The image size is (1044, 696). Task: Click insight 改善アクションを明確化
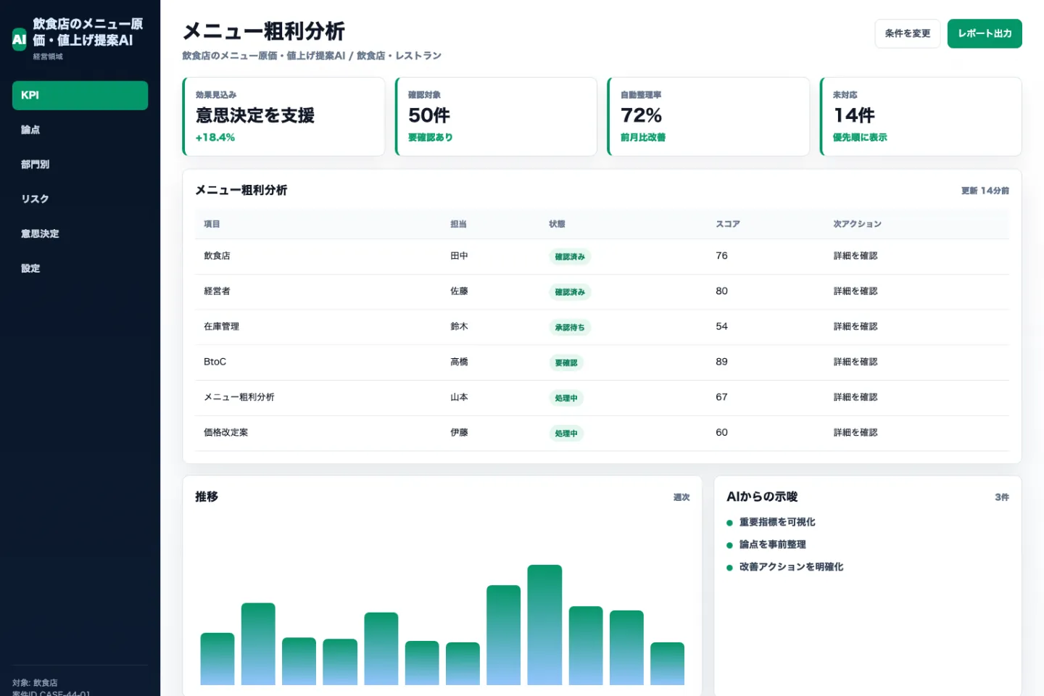(x=791, y=567)
